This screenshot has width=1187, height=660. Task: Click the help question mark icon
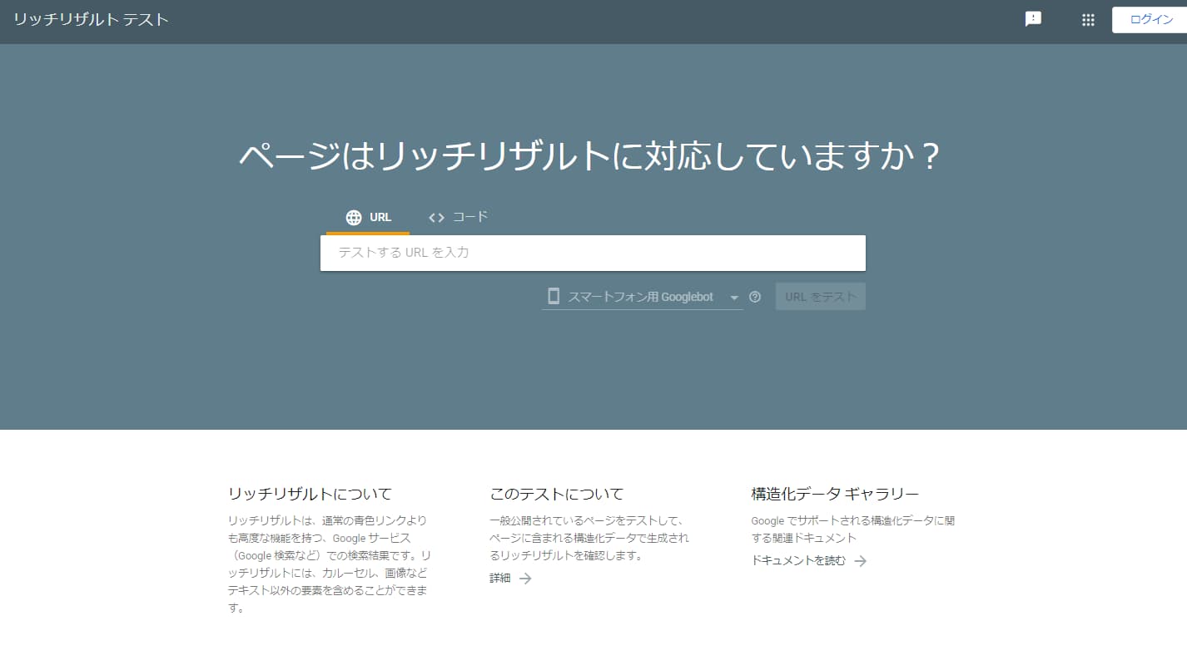pyautogui.click(x=755, y=297)
